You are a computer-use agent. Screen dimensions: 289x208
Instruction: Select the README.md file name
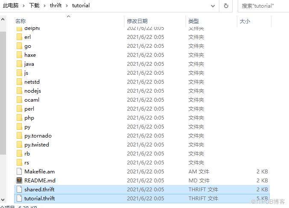pyautogui.click(x=40, y=180)
